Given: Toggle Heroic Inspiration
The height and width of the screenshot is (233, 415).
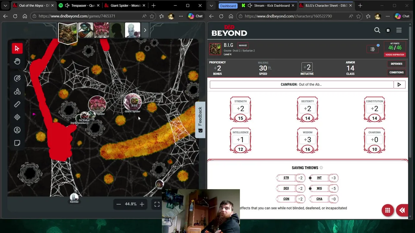Looking at the screenshot, I should (395, 55).
